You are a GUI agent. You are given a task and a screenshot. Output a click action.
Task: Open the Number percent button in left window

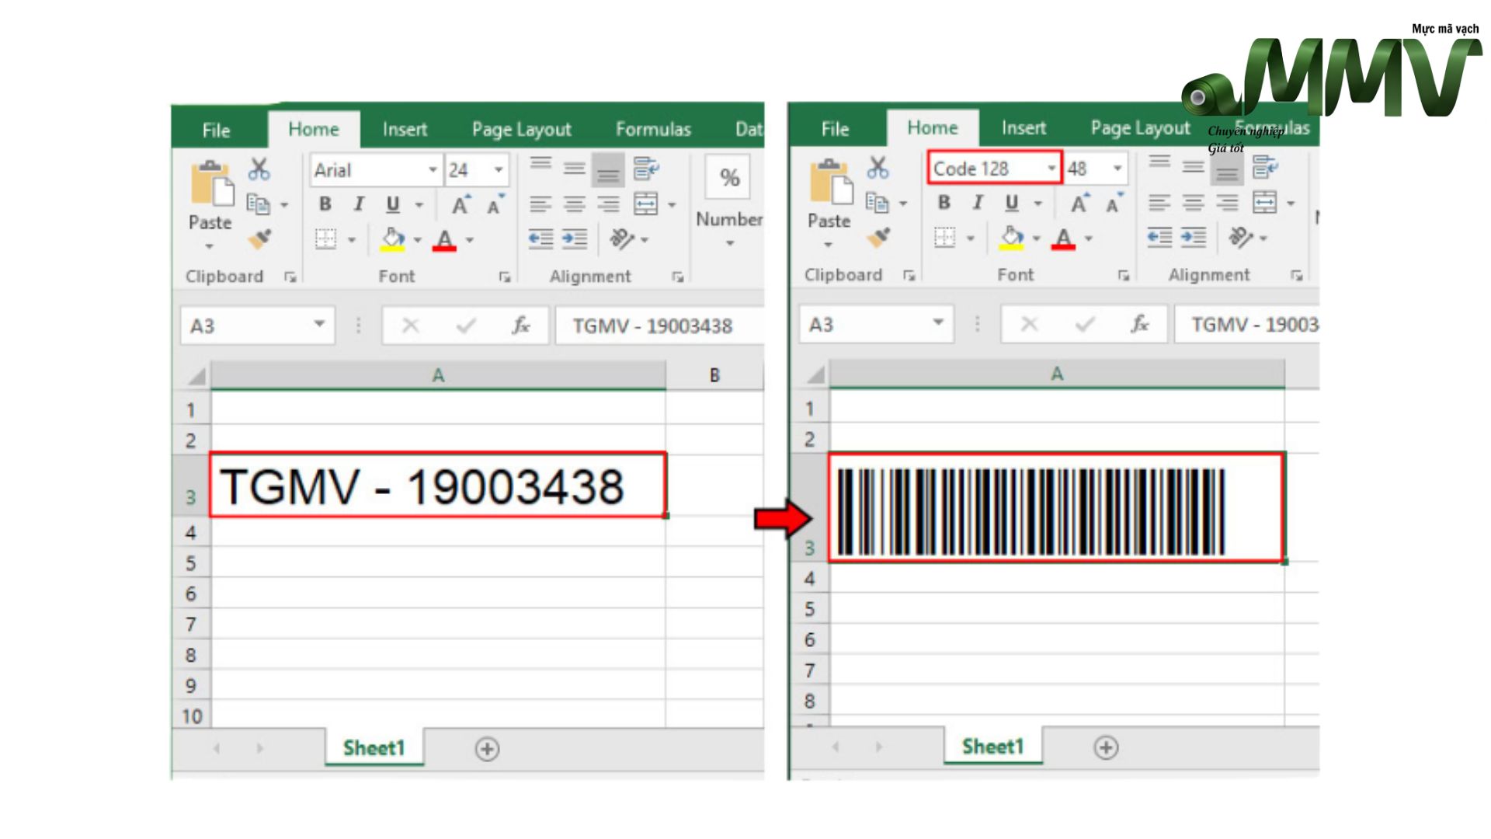coord(729,178)
